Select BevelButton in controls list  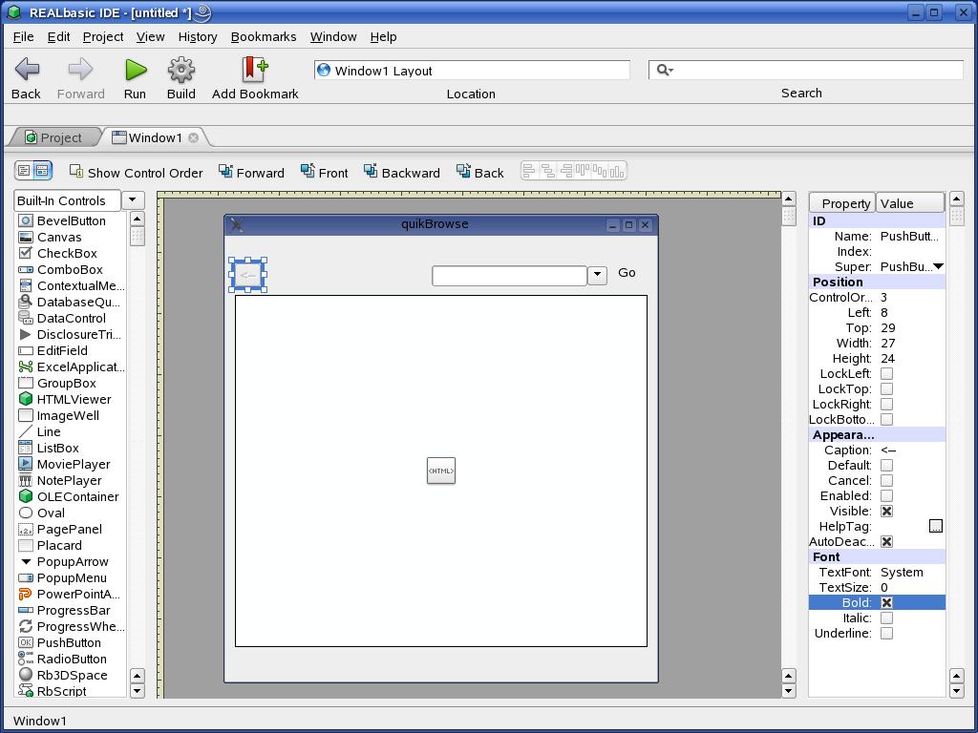70,220
